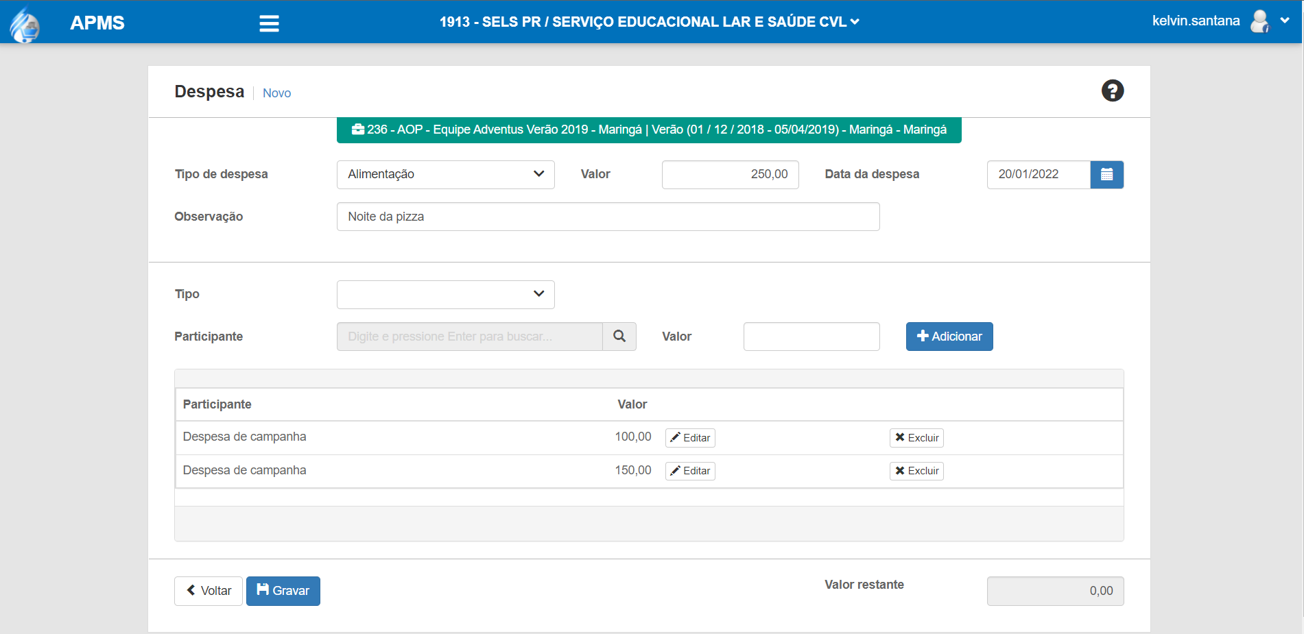The image size is (1304, 634).
Task: Click the green campaign banner 236 - AOP
Action: click(x=649, y=130)
